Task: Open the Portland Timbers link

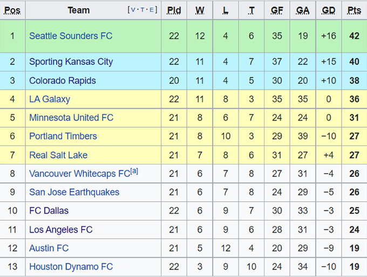Action: coord(63,136)
